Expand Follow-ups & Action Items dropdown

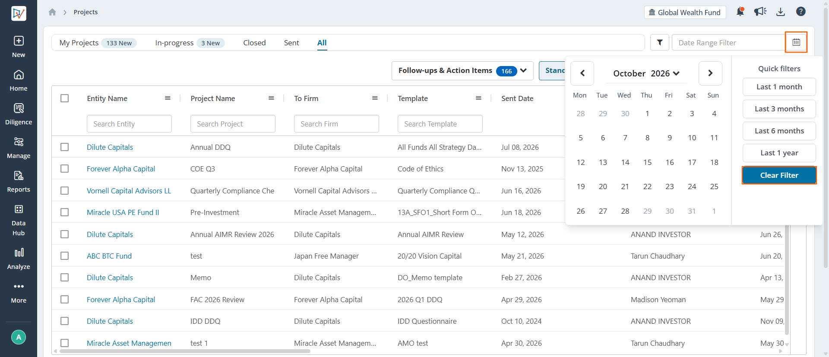tap(462, 71)
